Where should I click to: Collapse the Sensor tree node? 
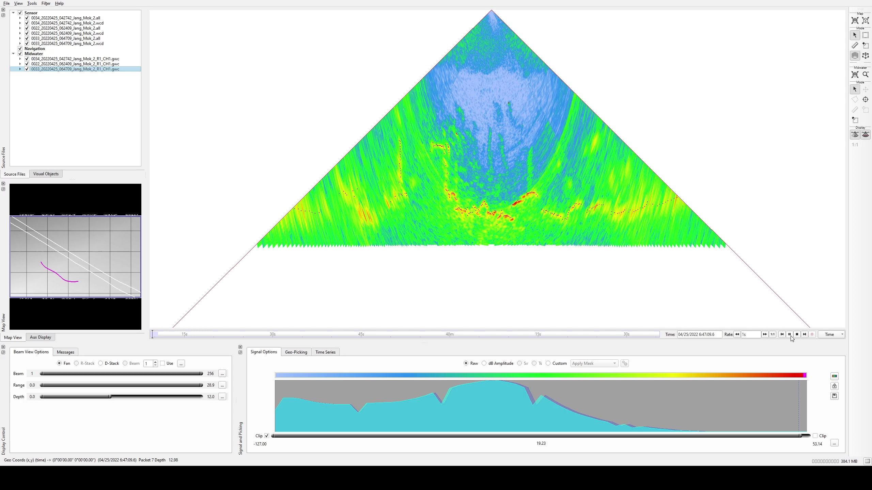point(13,13)
